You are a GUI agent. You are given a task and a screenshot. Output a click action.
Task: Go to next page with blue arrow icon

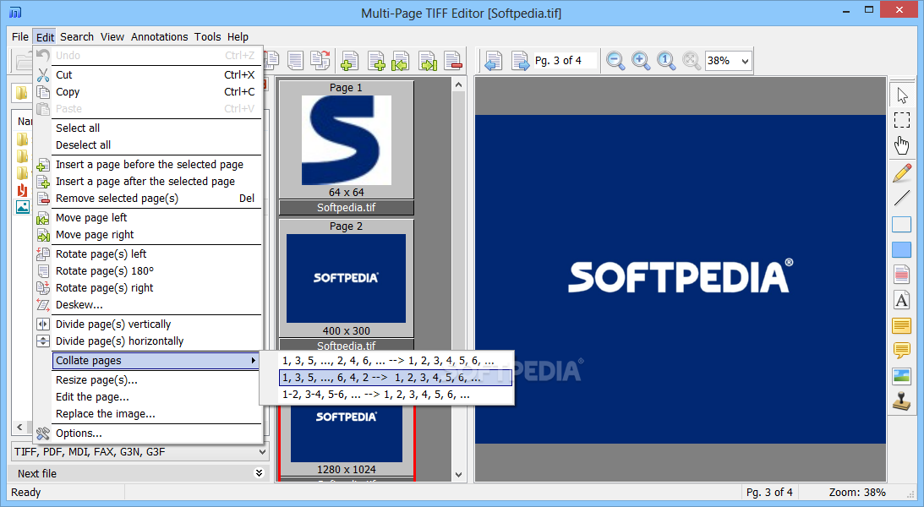(x=520, y=61)
